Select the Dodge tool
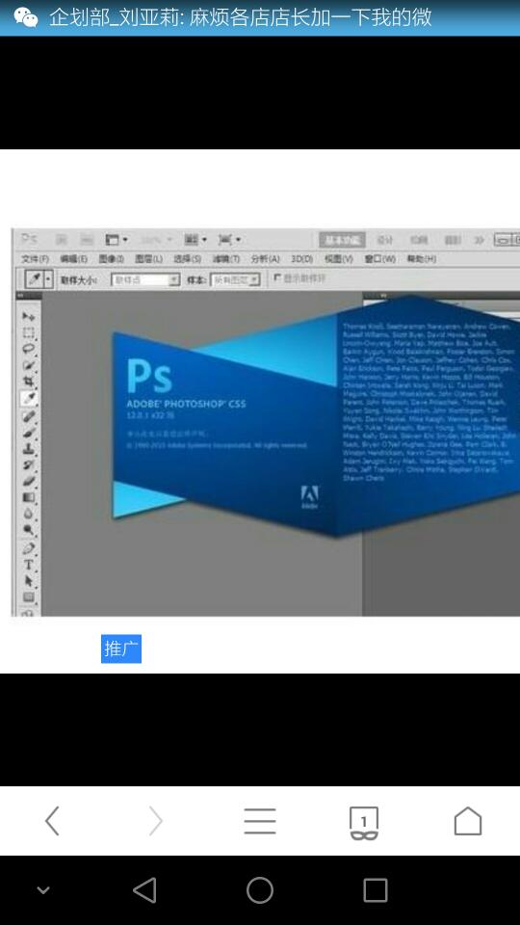The height and width of the screenshot is (925, 520). (x=28, y=530)
